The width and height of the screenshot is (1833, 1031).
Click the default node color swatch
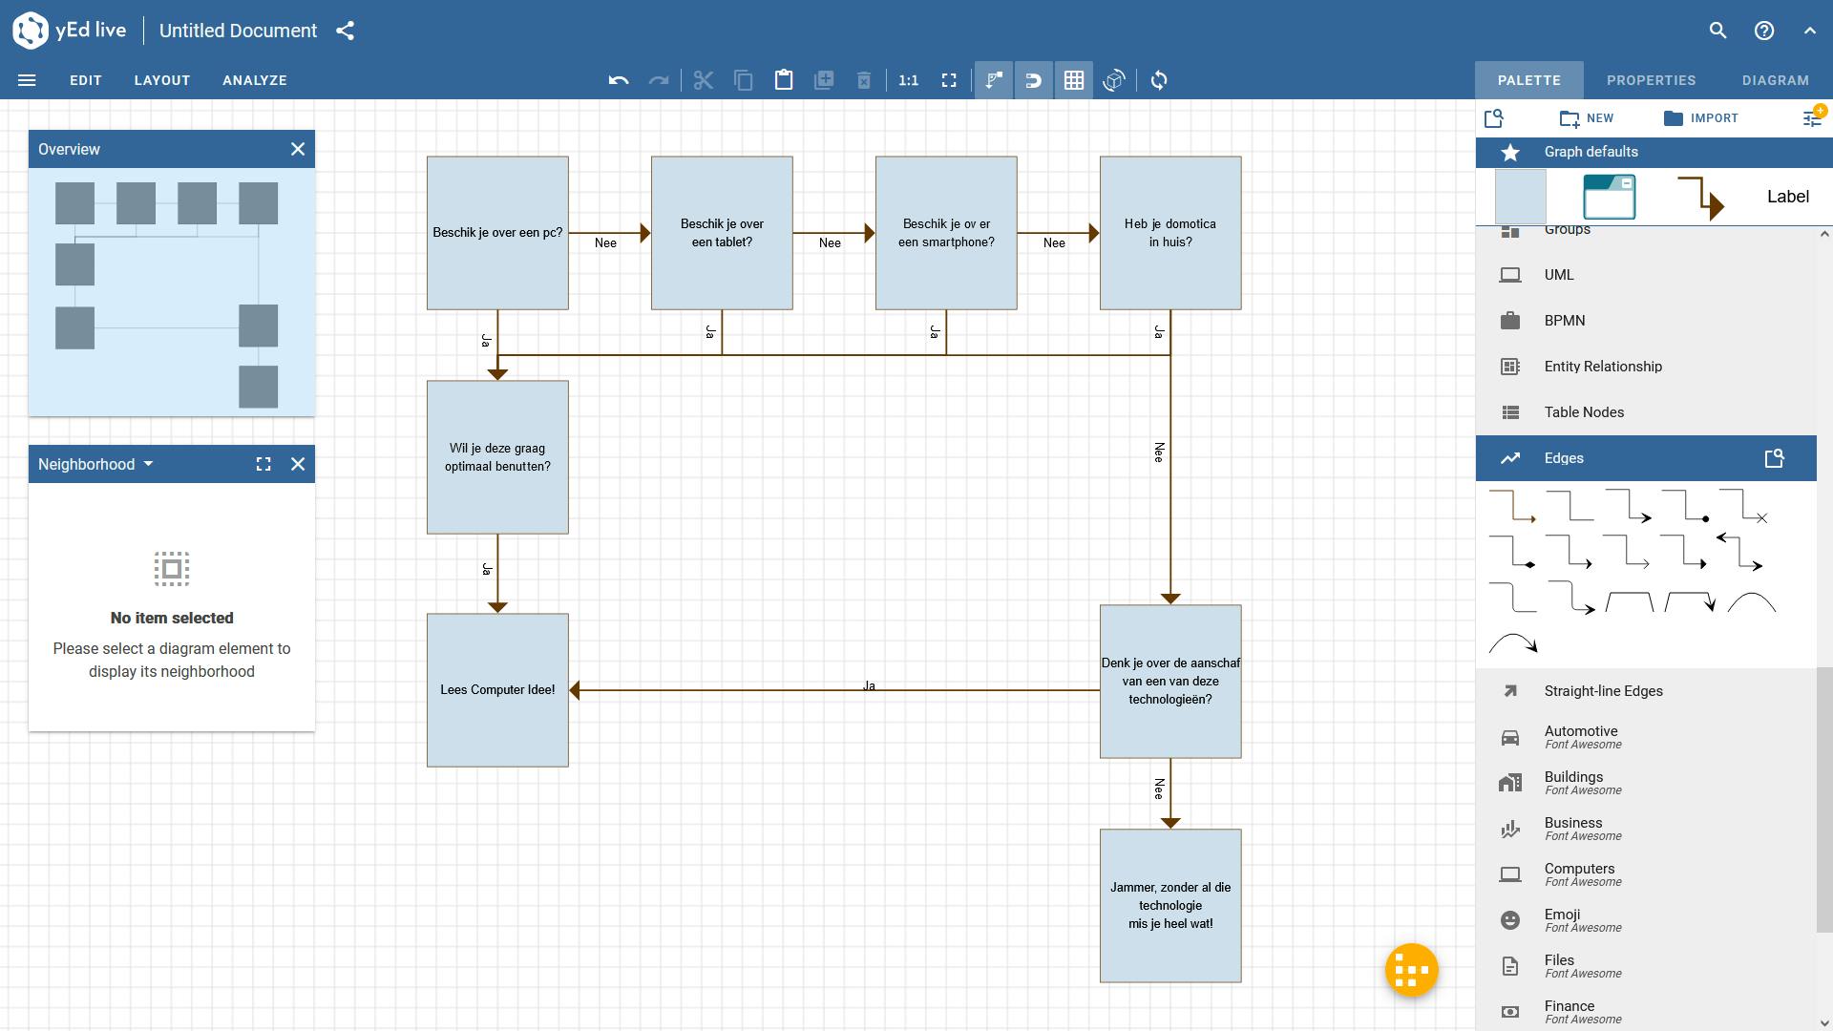(1520, 197)
